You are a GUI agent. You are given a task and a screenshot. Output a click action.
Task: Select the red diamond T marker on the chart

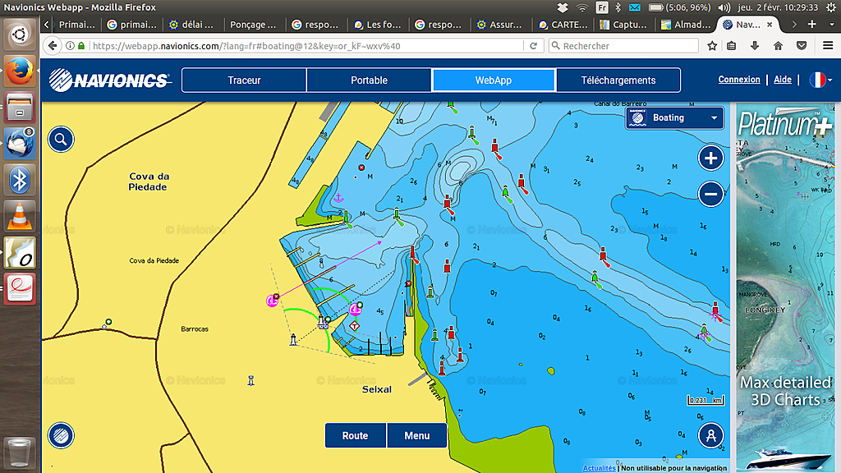click(x=354, y=326)
